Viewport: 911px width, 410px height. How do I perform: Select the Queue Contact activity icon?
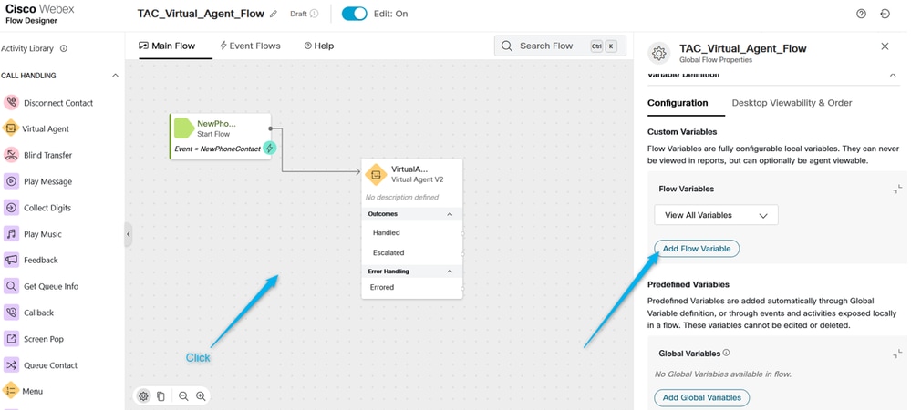click(x=11, y=365)
